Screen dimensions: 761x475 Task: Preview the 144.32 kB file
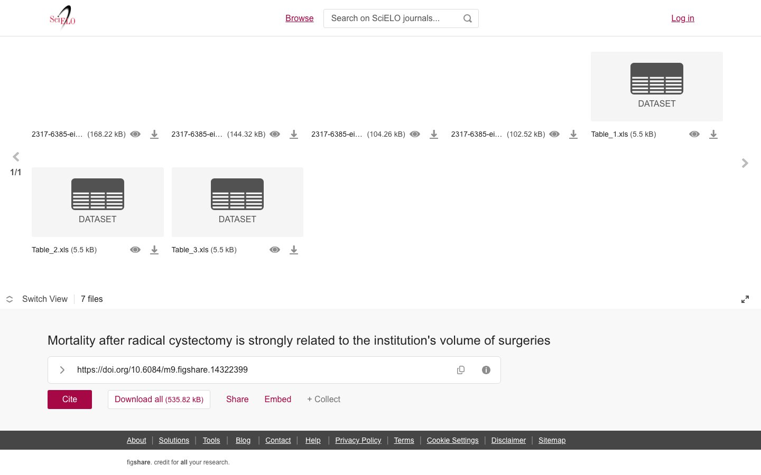click(x=275, y=134)
